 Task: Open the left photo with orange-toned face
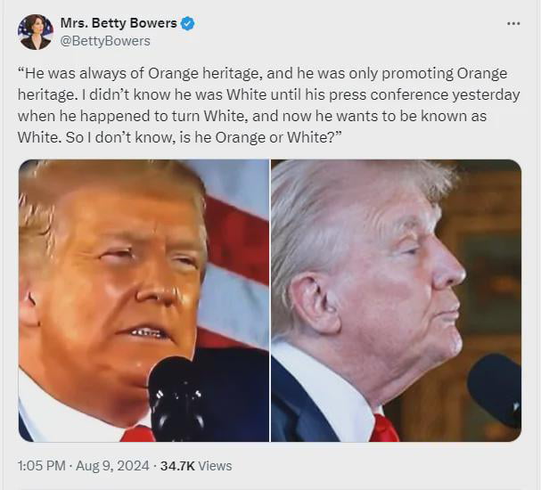(x=143, y=300)
